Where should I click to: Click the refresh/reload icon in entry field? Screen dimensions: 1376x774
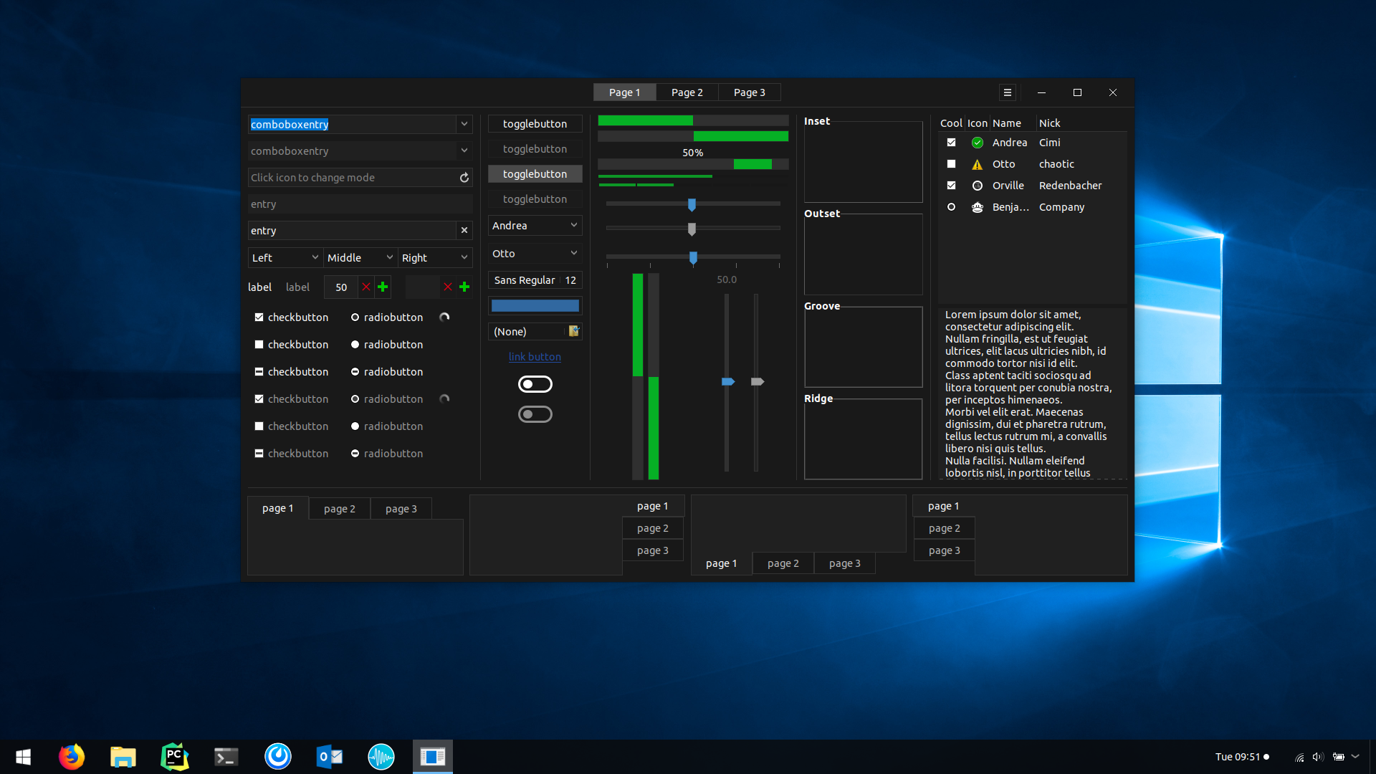pyautogui.click(x=462, y=178)
